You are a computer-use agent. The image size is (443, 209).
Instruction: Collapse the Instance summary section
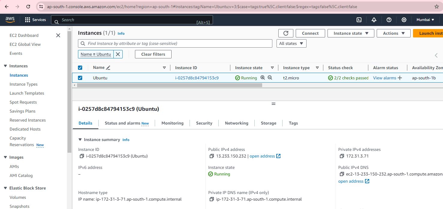(80, 140)
